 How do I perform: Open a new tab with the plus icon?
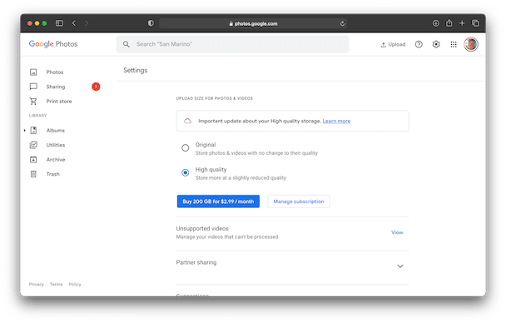click(462, 23)
